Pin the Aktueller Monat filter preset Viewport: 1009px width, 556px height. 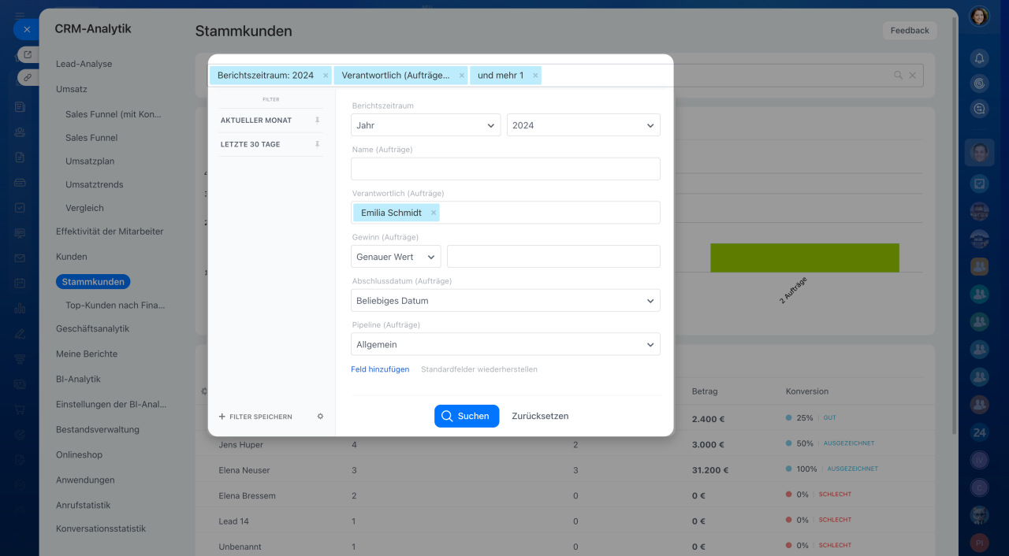coord(317,120)
